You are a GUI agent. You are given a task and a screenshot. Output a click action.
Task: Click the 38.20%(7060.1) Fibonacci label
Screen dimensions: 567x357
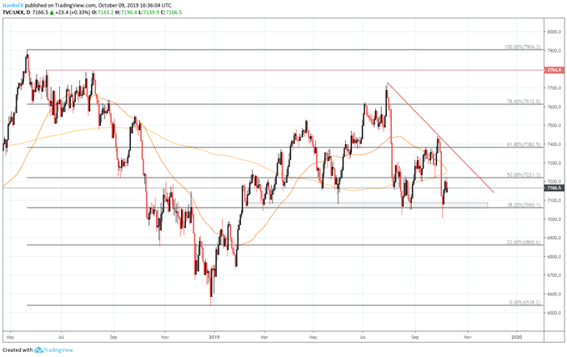[524, 204]
